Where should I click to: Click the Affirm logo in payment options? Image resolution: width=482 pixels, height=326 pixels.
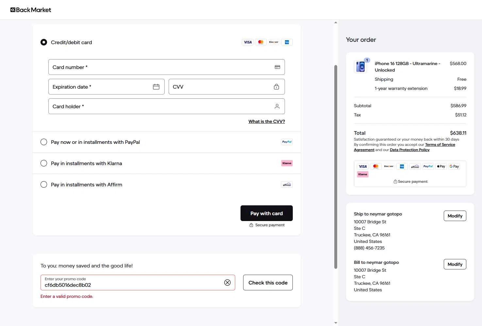point(287,184)
